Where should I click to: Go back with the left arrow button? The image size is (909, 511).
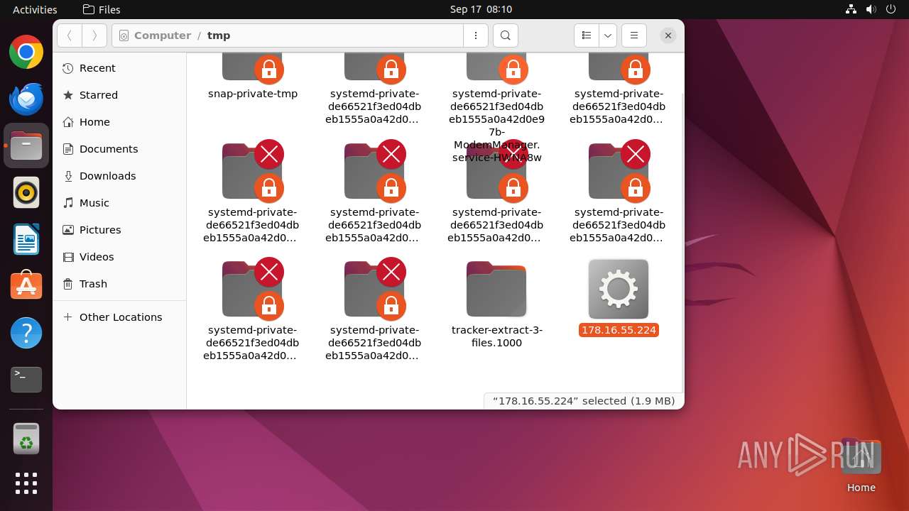[x=69, y=35]
